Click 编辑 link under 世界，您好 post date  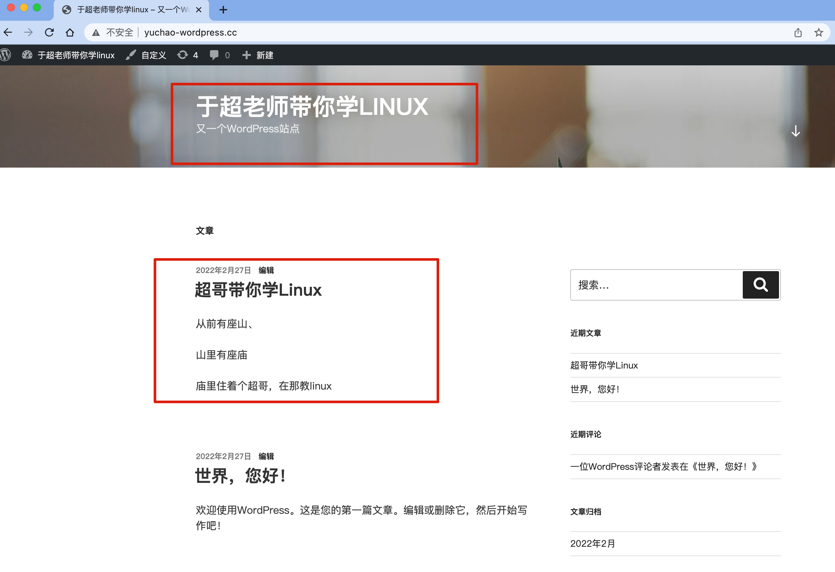click(x=266, y=456)
